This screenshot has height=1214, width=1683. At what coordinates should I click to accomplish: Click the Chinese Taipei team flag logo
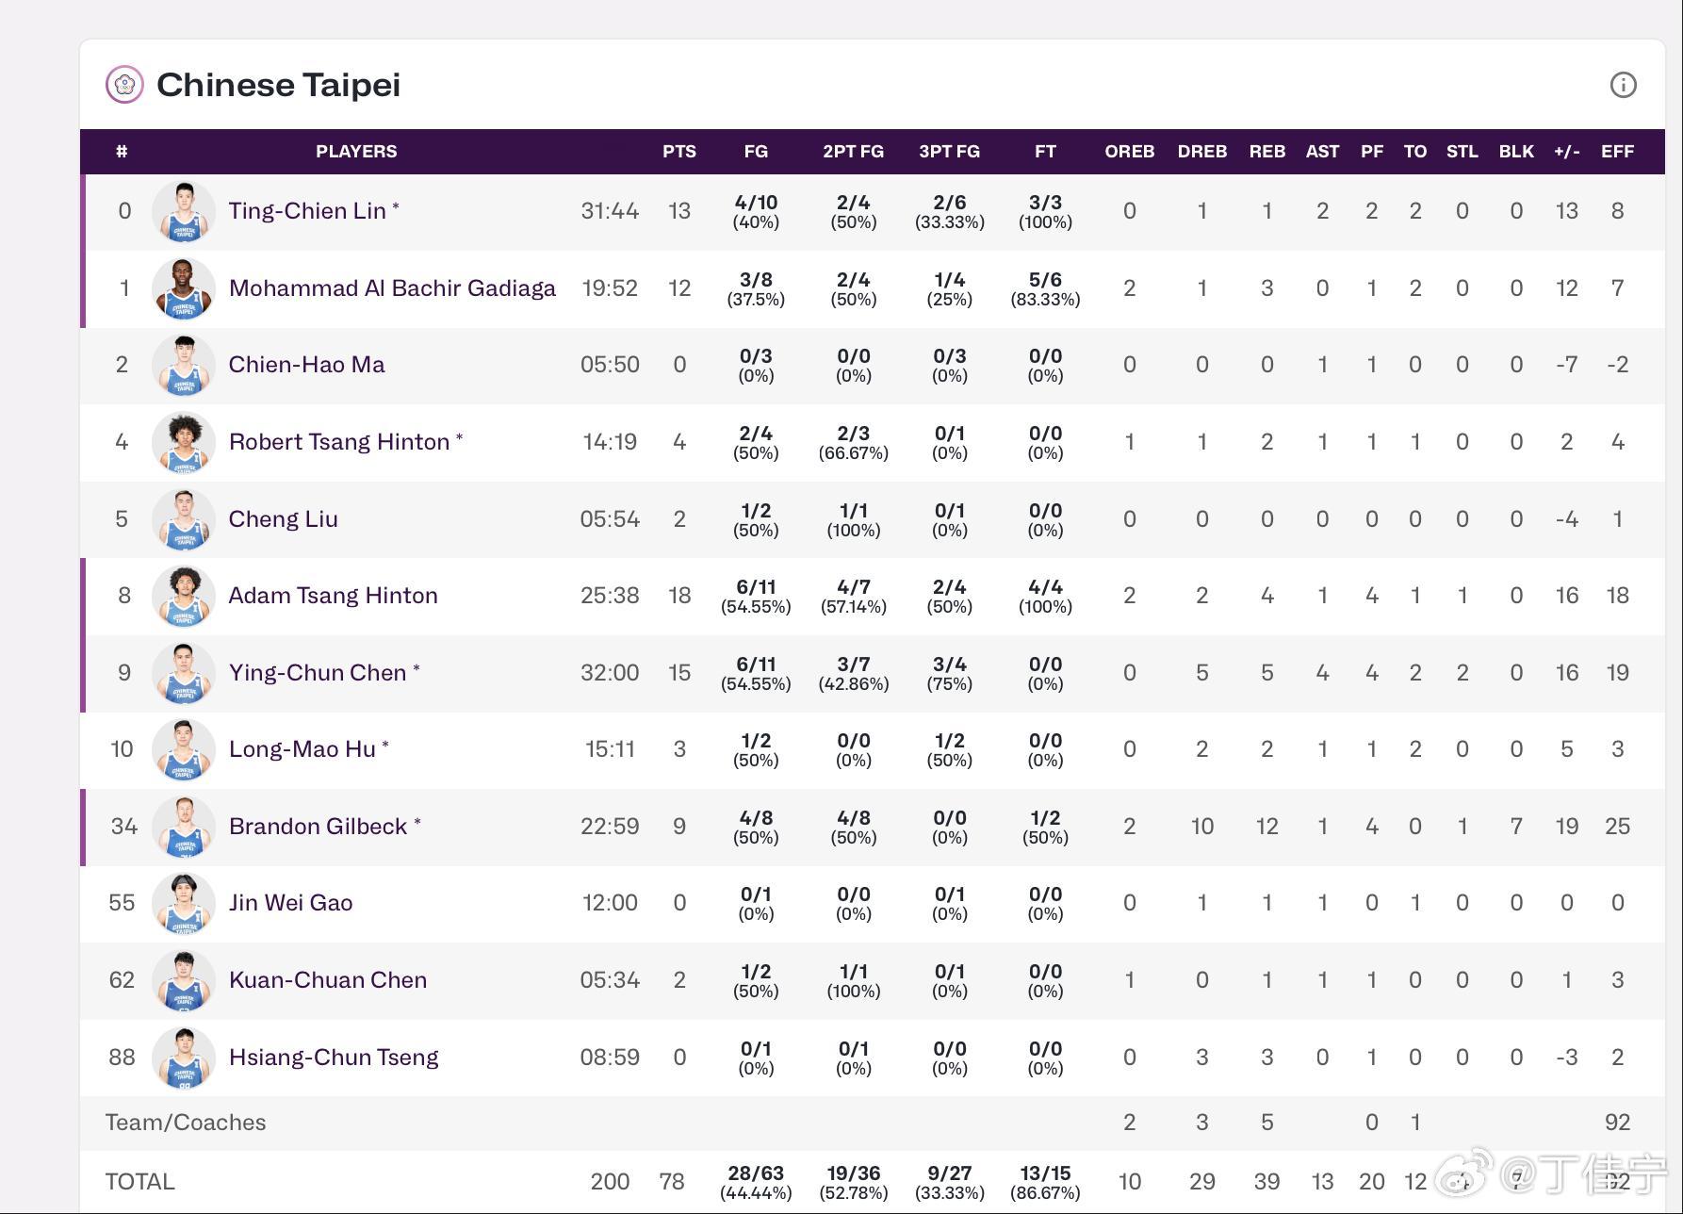click(x=124, y=84)
